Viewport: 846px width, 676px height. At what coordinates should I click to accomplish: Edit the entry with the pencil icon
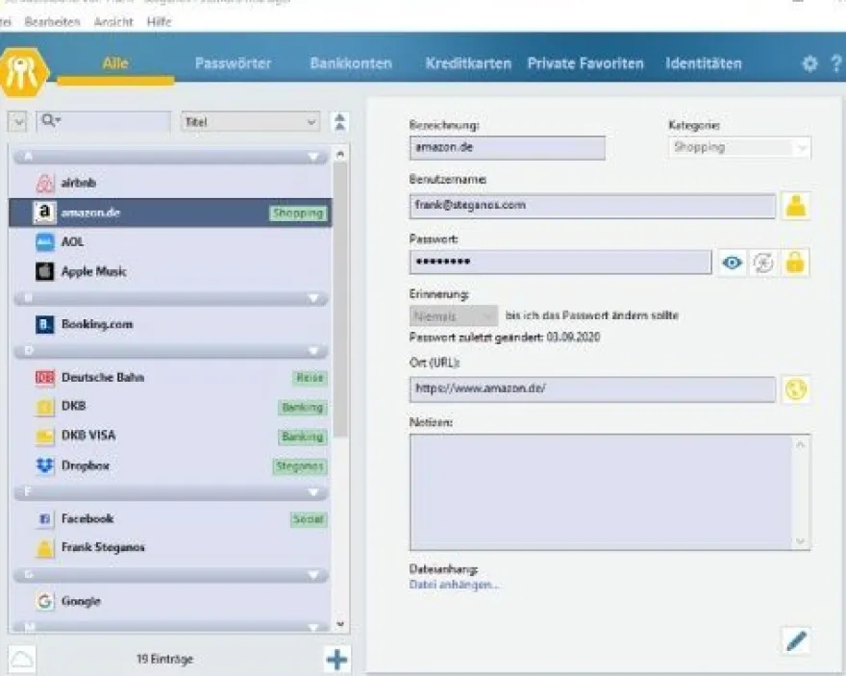[796, 641]
